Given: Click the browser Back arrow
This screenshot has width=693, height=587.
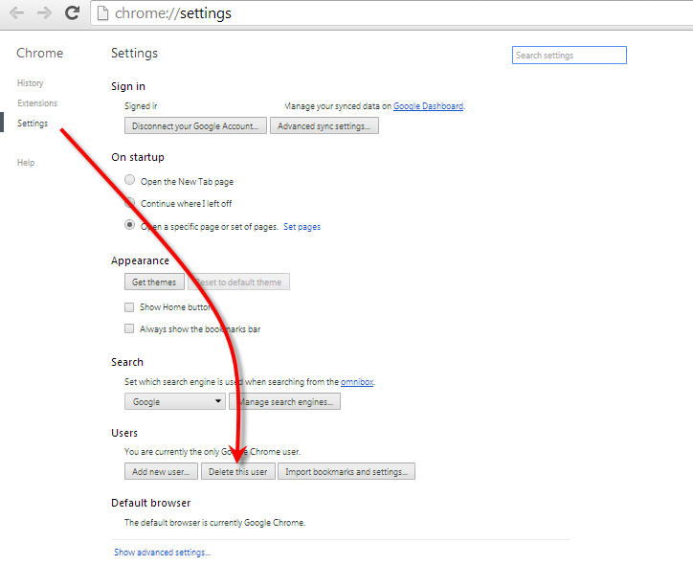Looking at the screenshot, I should (x=17, y=12).
